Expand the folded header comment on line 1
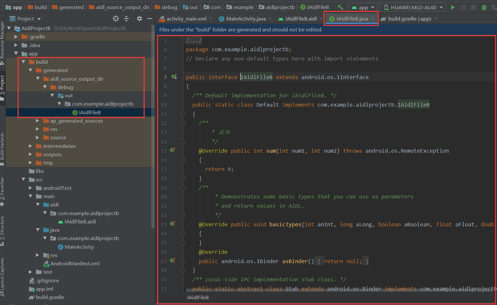Image resolution: width=497 pixels, height=305 pixels. point(183,40)
